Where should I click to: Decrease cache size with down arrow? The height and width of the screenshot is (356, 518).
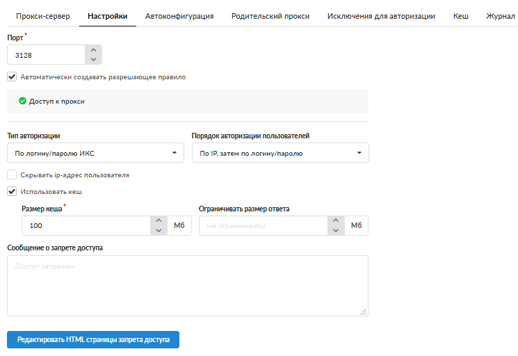coord(159,231)
